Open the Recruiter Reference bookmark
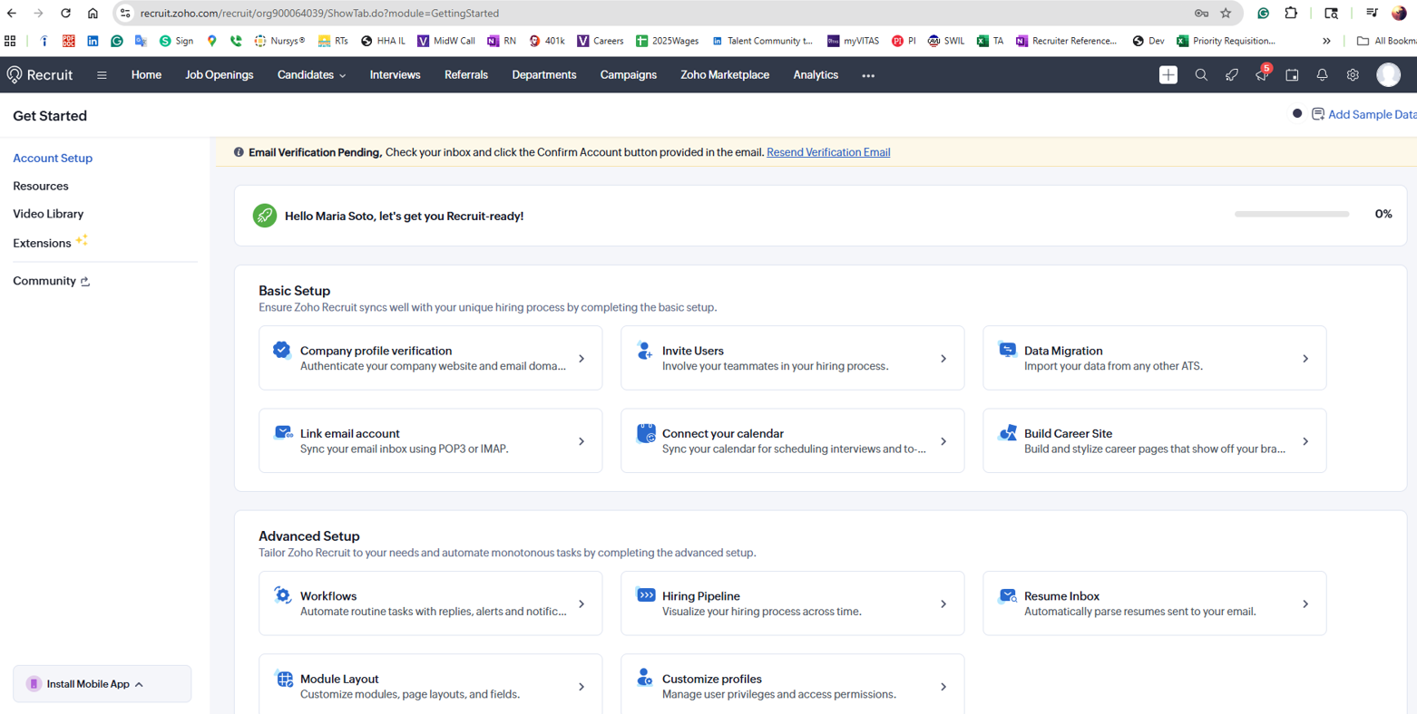The width and height of the screenshot is (1417, 714). pyautogui.click(x=1067, y=41)
